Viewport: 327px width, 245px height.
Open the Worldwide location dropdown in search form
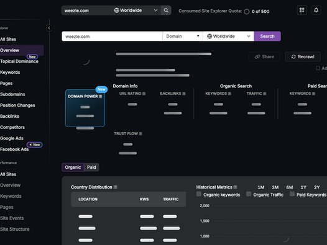[x=228, y=36]
